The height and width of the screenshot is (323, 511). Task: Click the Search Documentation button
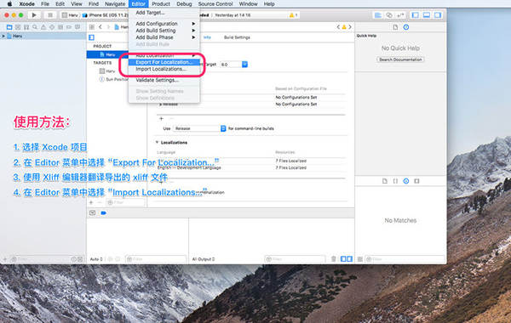click(400, 59)
